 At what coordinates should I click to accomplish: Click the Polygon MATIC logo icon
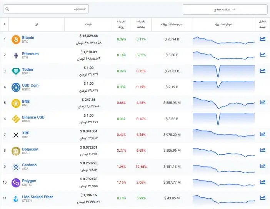tap(16, 182)
